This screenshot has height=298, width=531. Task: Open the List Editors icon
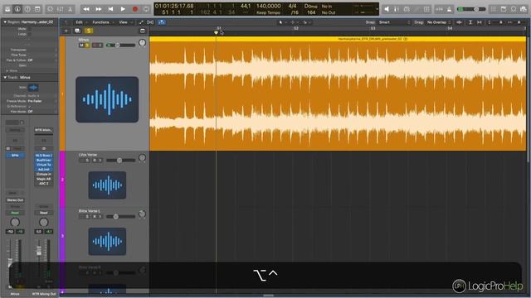(494, 9)
